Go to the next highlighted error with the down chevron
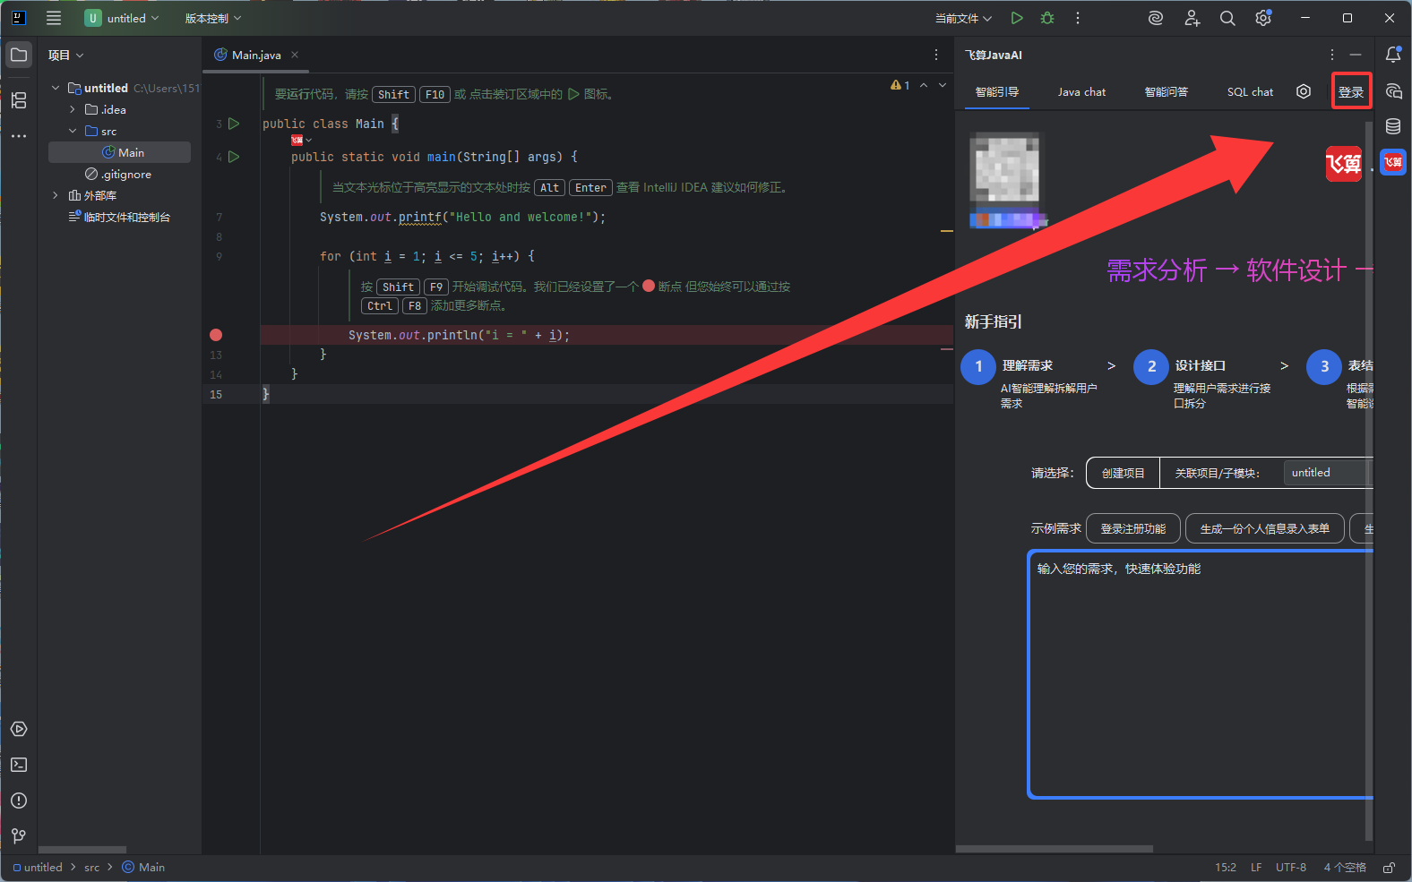The image size is (1412, 882). point(943,85)
